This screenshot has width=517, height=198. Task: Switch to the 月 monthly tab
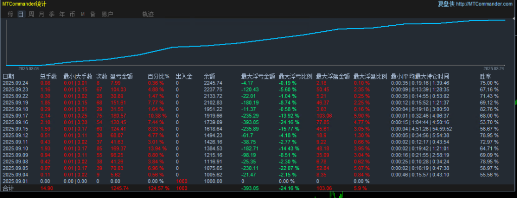pos(41,14)
